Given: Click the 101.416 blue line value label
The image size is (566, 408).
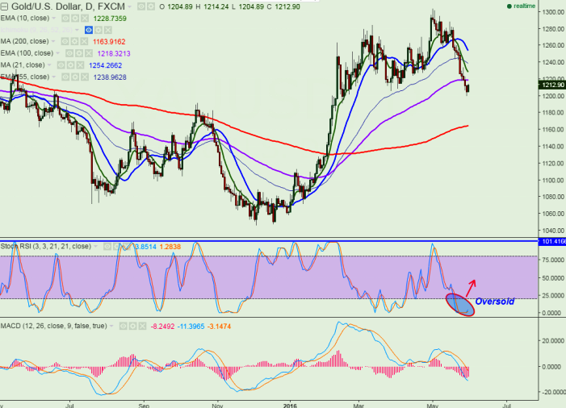Looking at the screenshot, I should click(x=552, y=241).
